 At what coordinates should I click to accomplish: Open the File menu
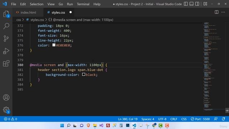click(x=14, y=4)
